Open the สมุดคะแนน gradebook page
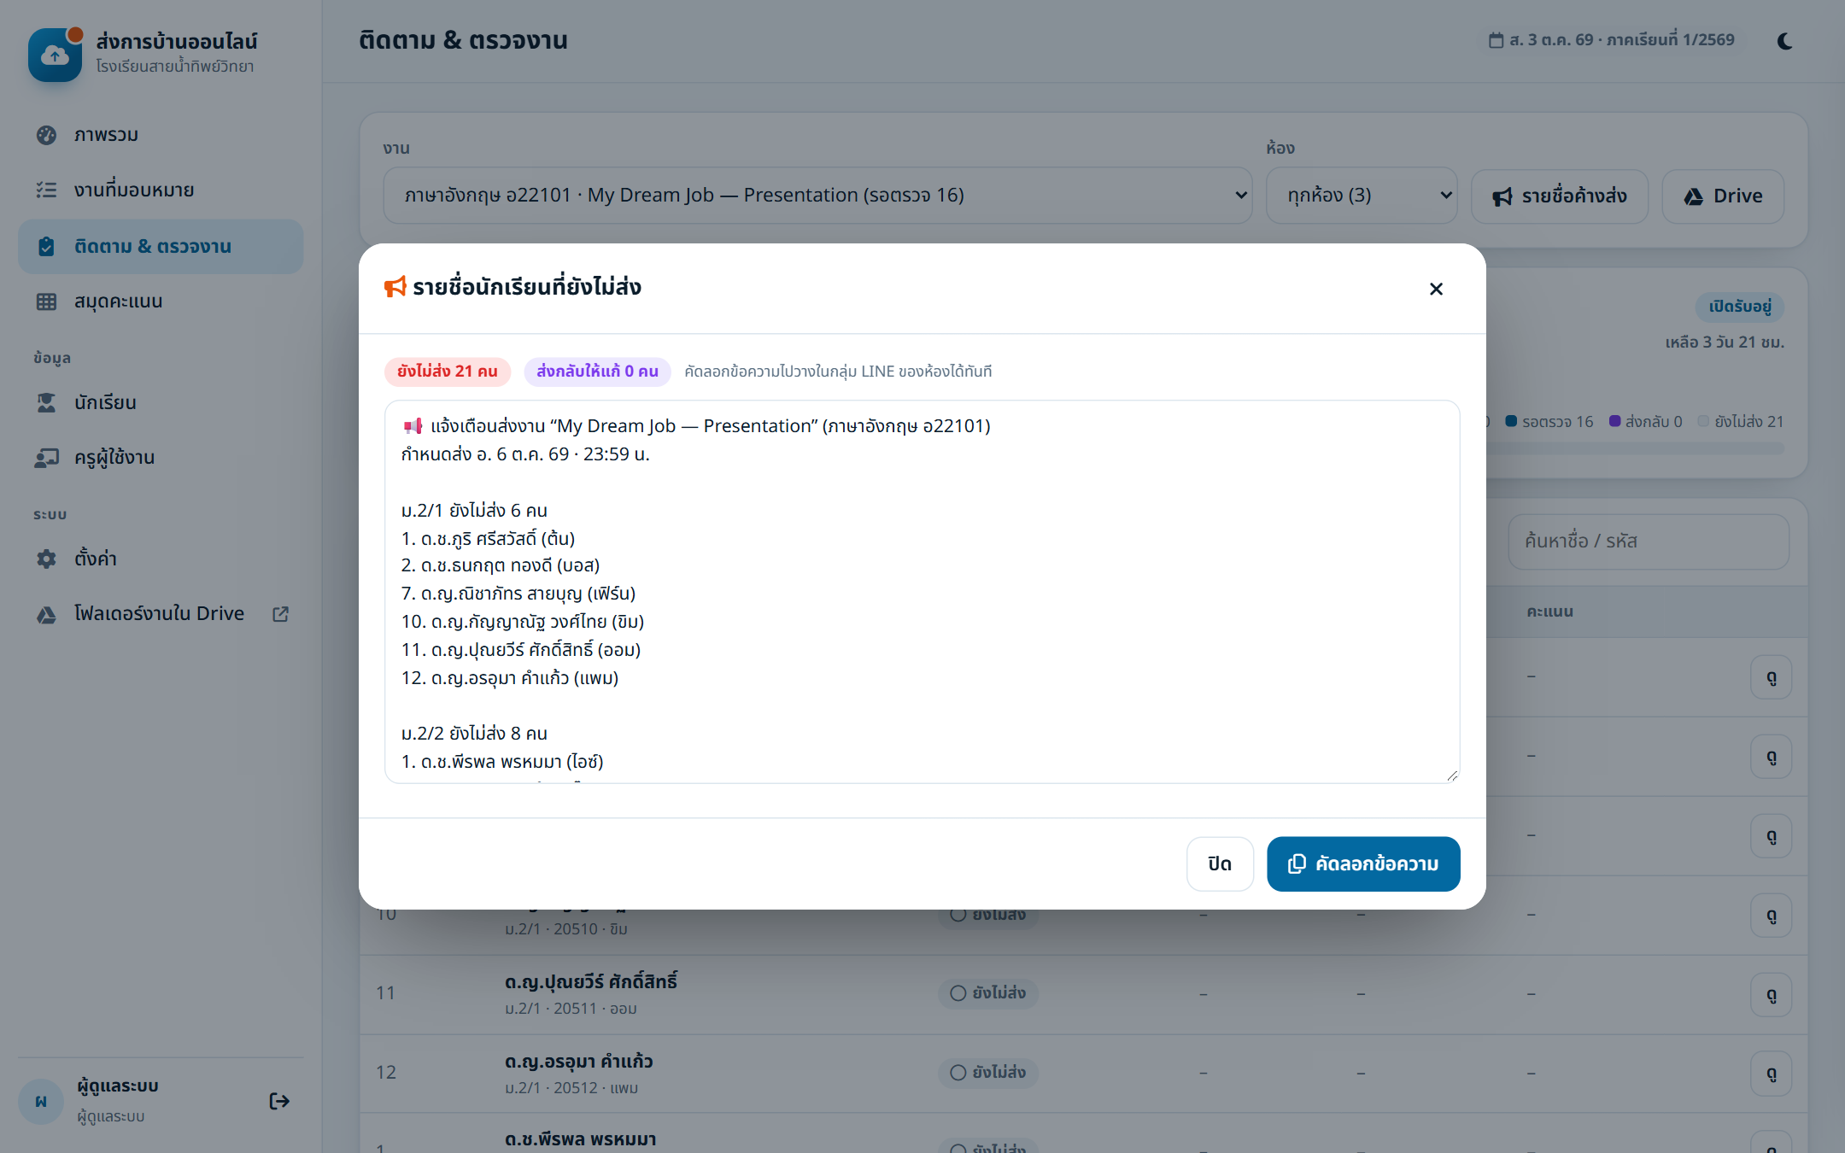The width and height of the screenshot is (1845, 1153). [x=161, y=301]
